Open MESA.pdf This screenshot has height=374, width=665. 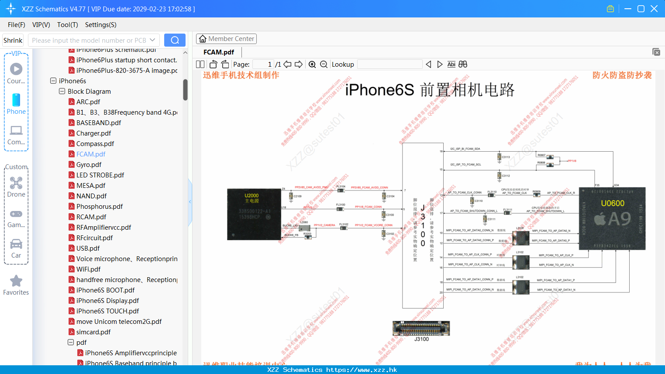click(x=91, y=185)
